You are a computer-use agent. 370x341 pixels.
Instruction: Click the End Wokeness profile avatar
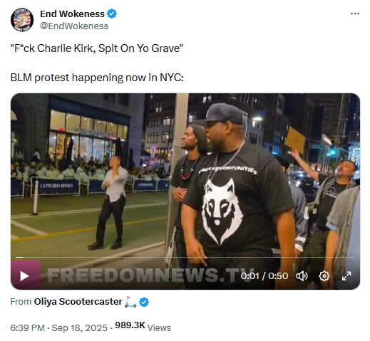[22, 20]
